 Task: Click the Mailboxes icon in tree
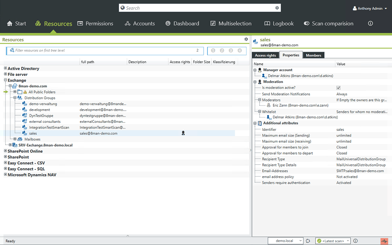pos(20,139)
